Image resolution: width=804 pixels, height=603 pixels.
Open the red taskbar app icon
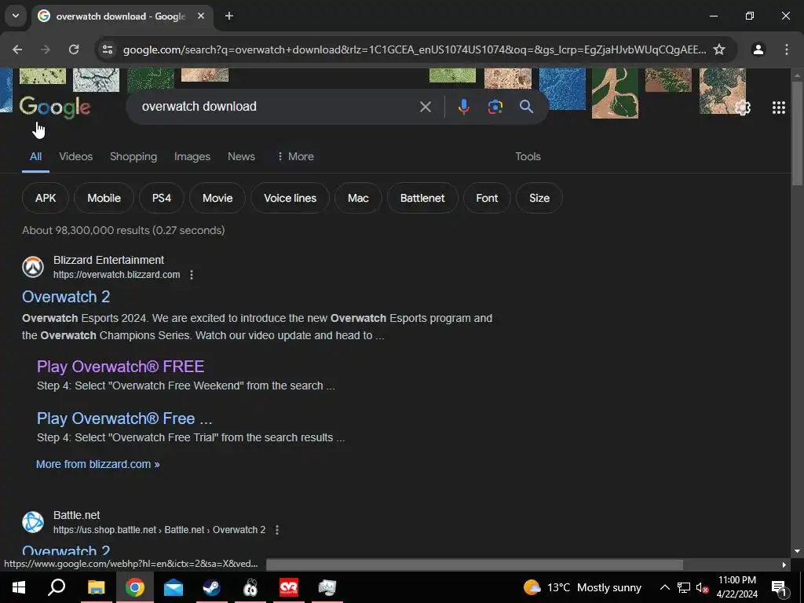289,587
